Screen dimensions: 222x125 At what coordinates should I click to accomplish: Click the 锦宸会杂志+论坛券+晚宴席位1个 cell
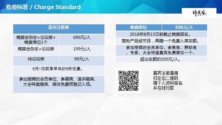click(36, 40)
